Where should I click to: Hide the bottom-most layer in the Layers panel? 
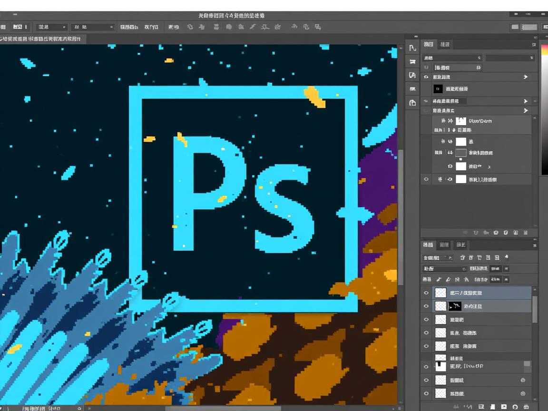[426, 393]
